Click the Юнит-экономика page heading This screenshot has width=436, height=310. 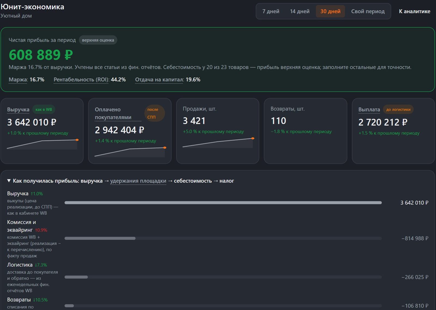coord(32,7)
